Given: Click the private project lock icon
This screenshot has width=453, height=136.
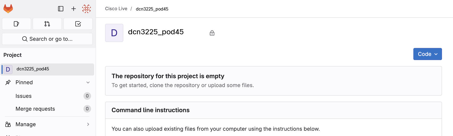Looking at the screenshot, I should 212,33.
